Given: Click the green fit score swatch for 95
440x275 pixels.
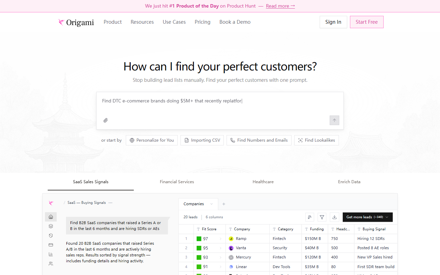Looking at the screenshot, I should point(199,248).
